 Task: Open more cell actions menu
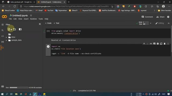click(168, 44)
